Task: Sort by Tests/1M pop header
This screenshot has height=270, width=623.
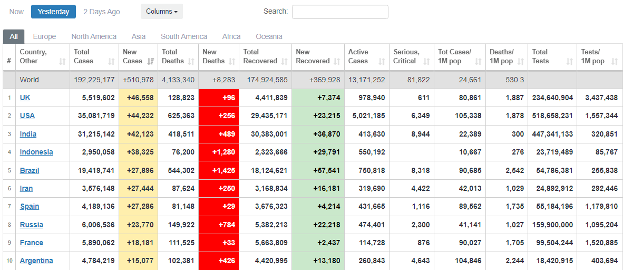Action: tap(593, 56)
